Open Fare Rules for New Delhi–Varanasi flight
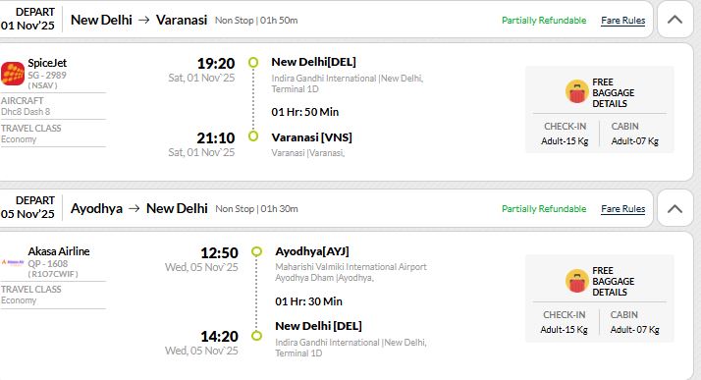 [x=622, y=21]
